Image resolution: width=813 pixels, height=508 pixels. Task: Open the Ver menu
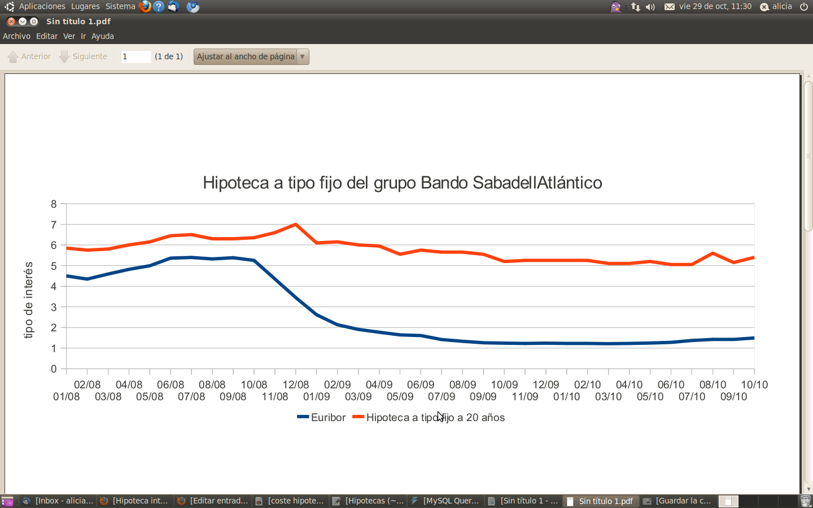coord(69,36)
